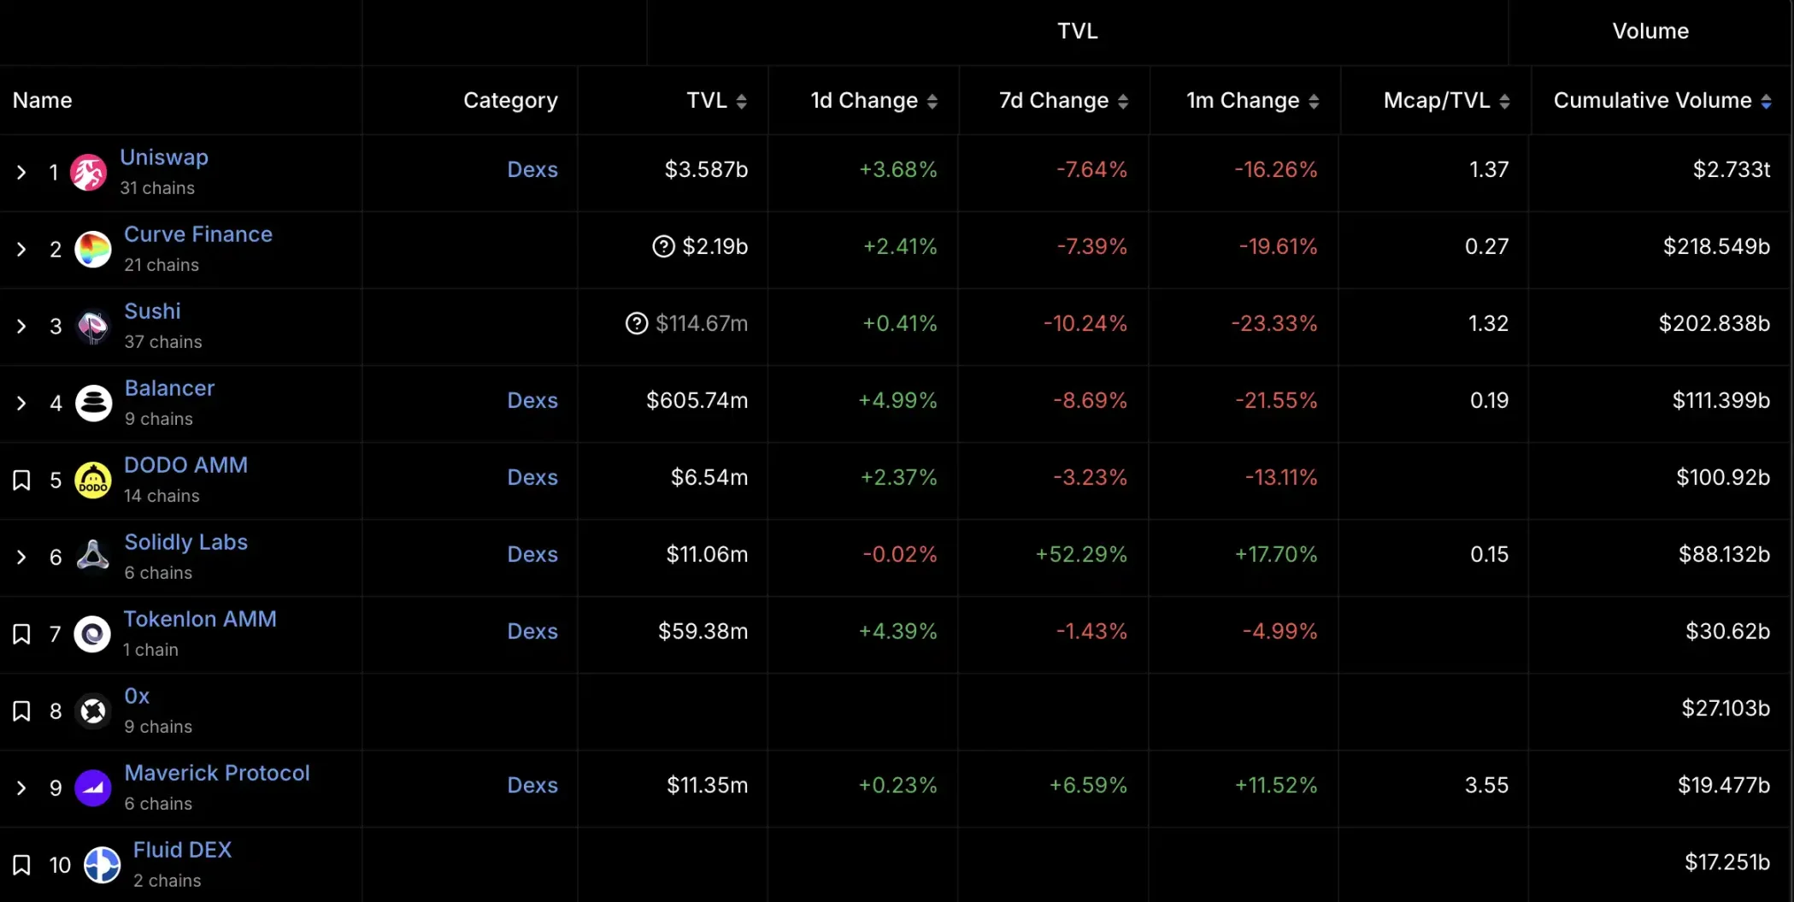Open the Balancer protocol link
This screenshot has width=1794, height=902.
click(x=169, y=388)
